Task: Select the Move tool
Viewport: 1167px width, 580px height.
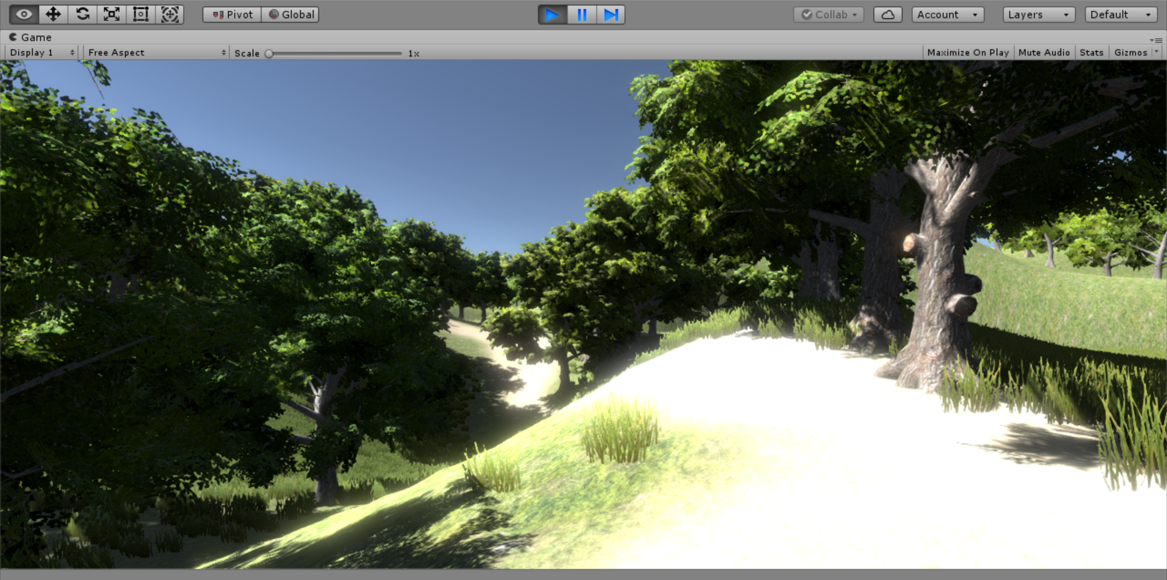Action: (x=53, y=14)
